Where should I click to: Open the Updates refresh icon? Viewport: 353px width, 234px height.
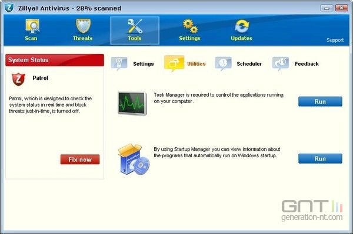click(242, 26)
